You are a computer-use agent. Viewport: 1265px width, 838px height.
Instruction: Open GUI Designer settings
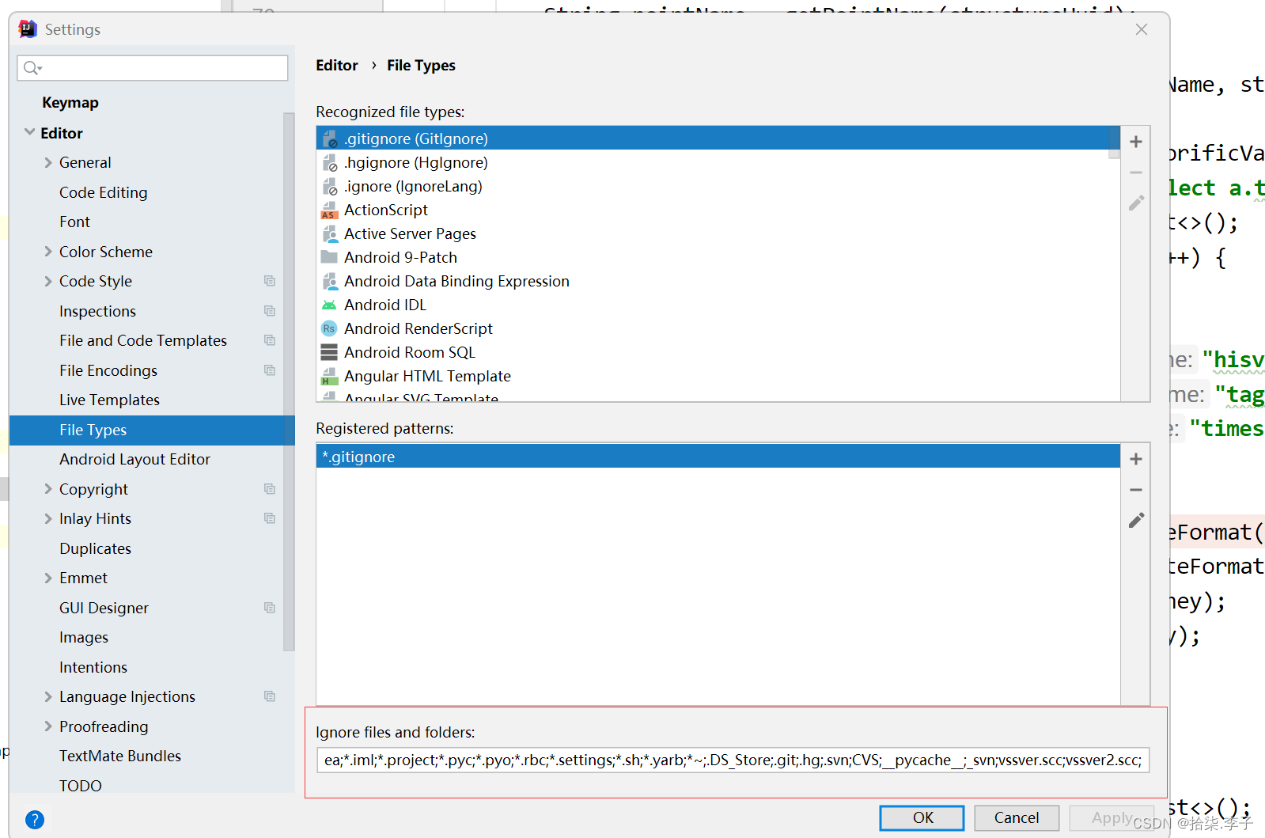point(104,608)
